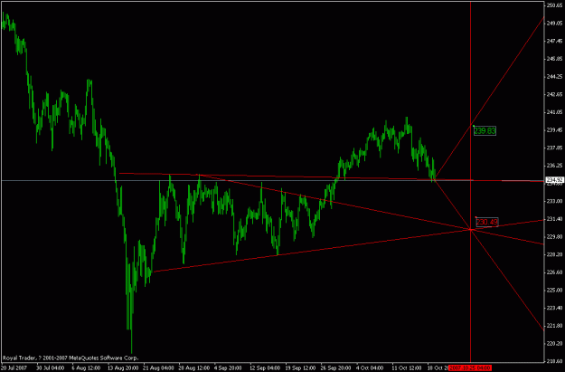Click the 30 Jul 04:00 date label
Image resolution: width=565 pixels, height=372 pixels.
coord(51,368)
